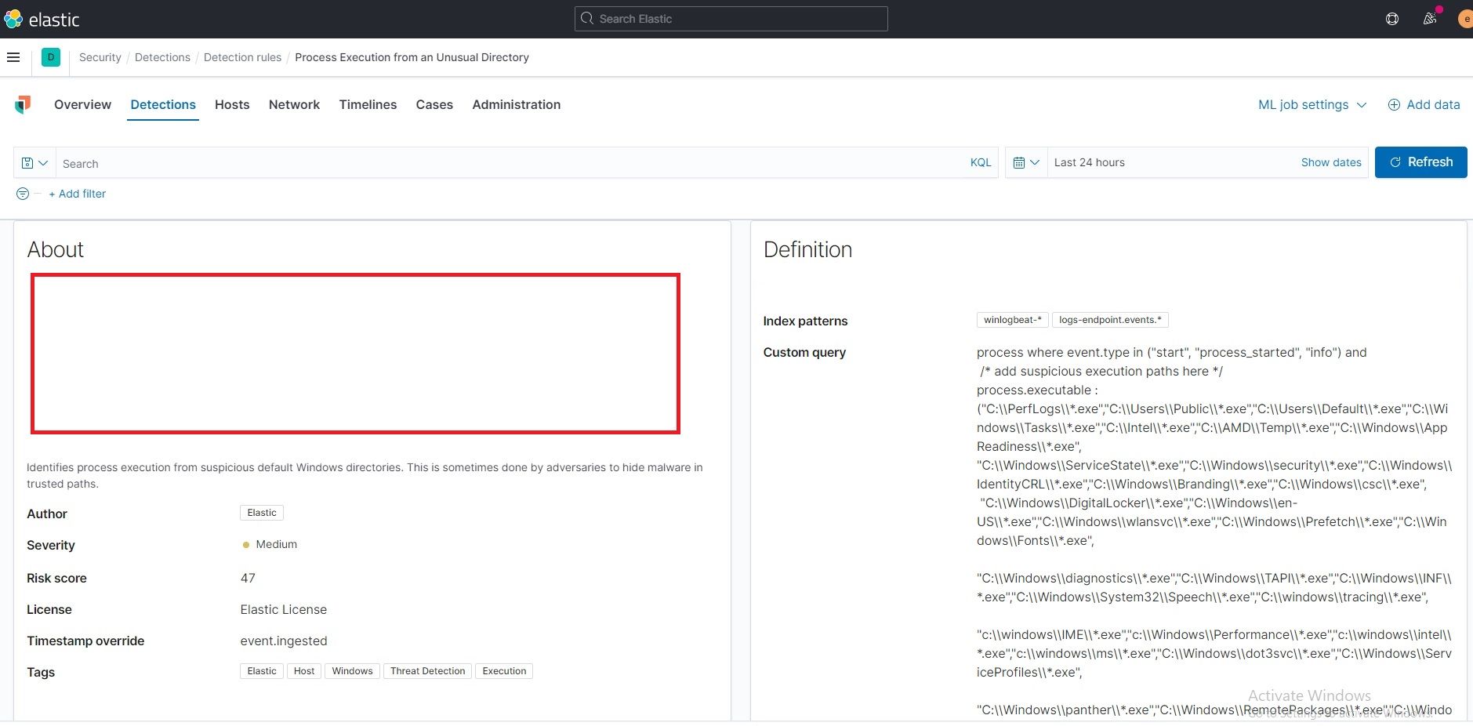Select the 'D' space avatar in breadcrumbs
Screen dimensions: 1473x726
click(x=50, y=56)
